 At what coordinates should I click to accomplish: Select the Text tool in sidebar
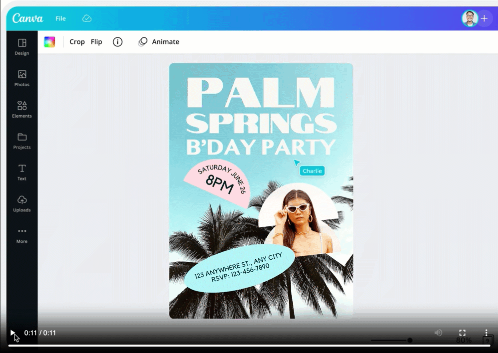(x=22, y=173)
